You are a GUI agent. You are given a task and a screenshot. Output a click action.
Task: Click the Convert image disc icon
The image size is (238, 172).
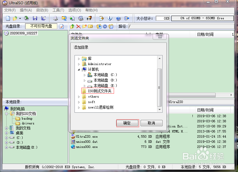click(x=72, y=18)
